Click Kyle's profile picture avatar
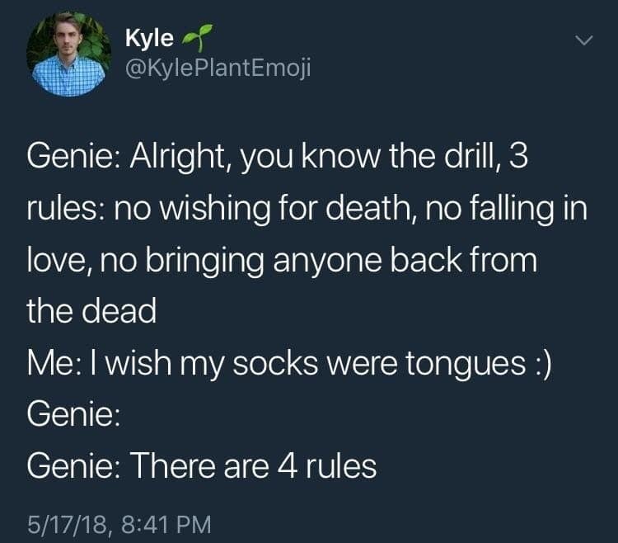Screen dimensions: 618x543 point(68,55)
